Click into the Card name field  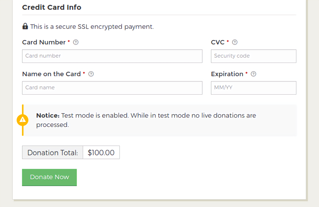click(x=112, y=88)
